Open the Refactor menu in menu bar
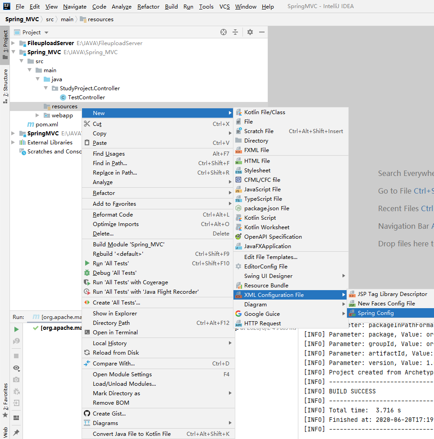 148,7
